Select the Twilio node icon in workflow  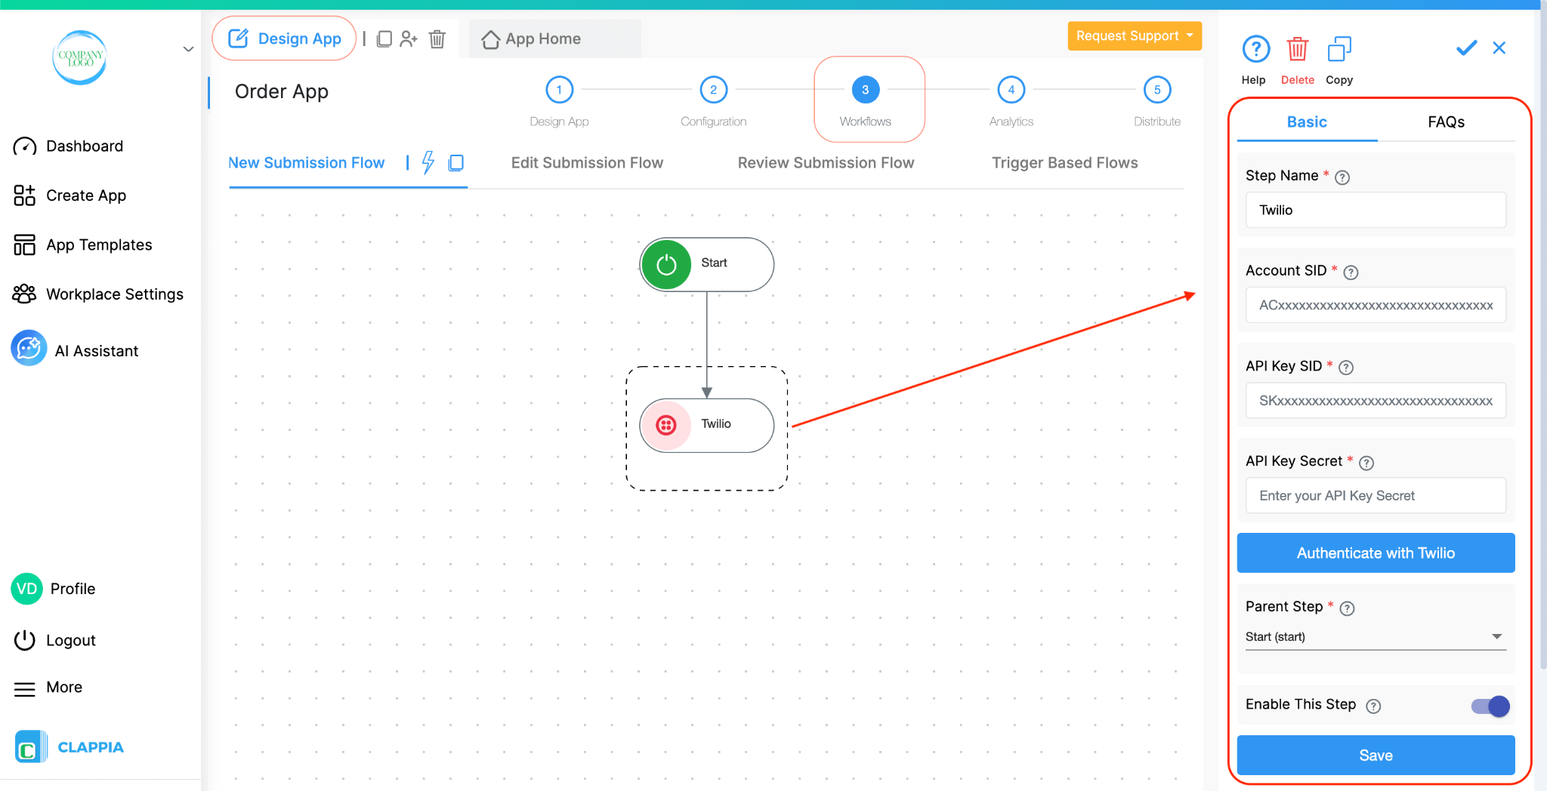pos(665,426)
